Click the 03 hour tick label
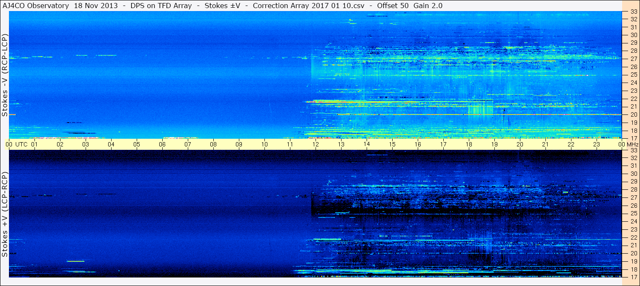The height and width of the screenshot is (286, 640). click(86, 144)
